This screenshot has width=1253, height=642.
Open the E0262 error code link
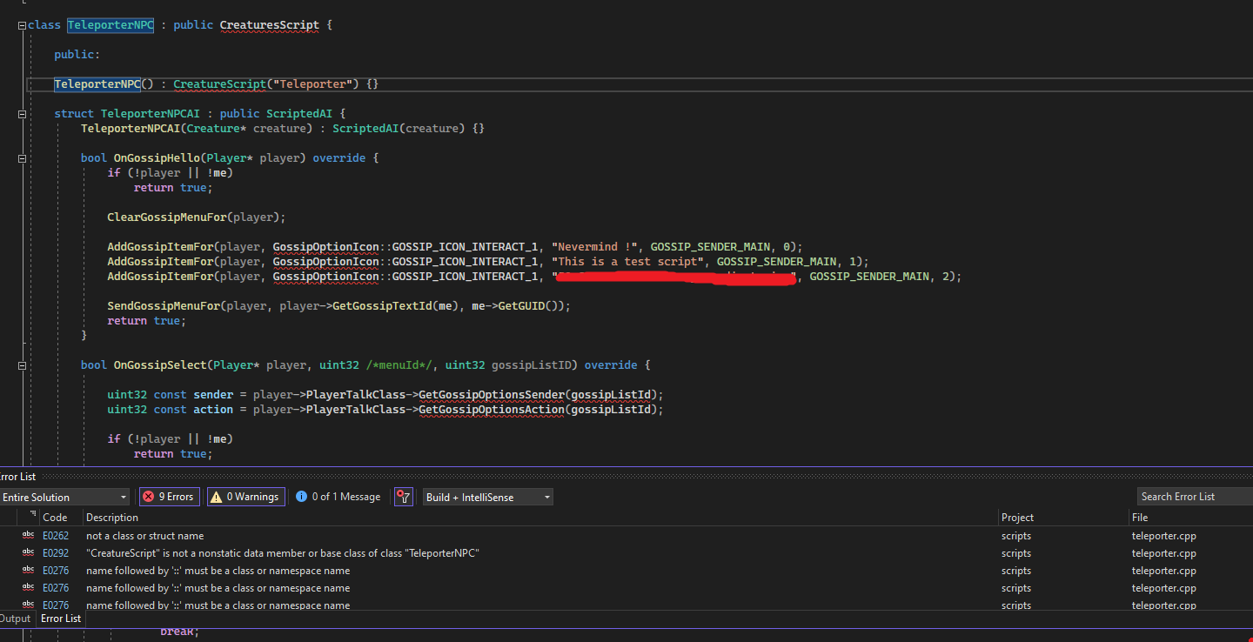pyautogui.click(x=56, y=536)
